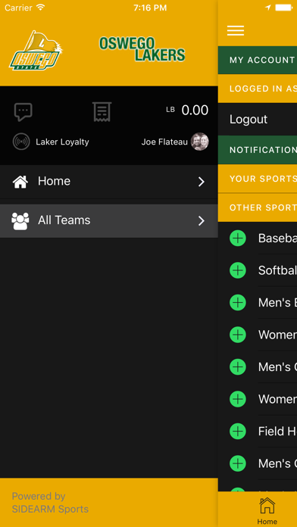Add Baseball with the green plus
297x527 pixels.
pyautogui.click(x=238, y=238)
